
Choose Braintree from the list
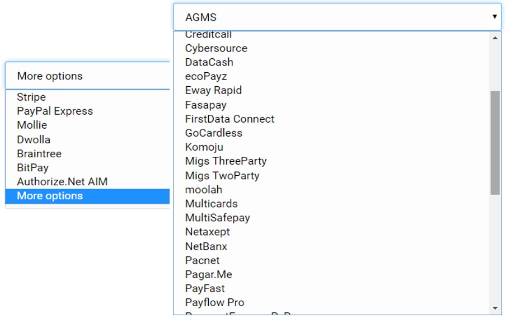point(39,154)
